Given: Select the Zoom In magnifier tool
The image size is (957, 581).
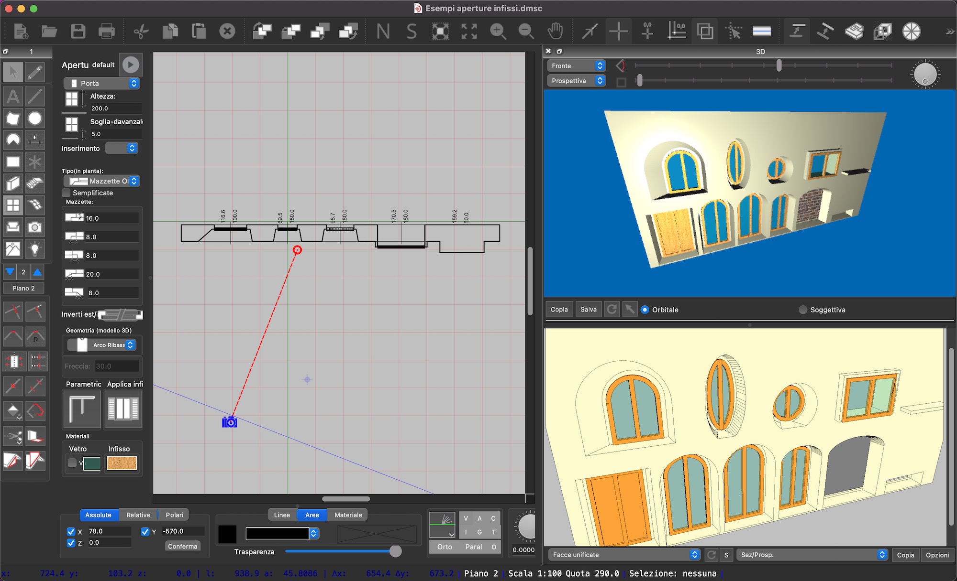Looking at the screenshot, I should point(498,32).
